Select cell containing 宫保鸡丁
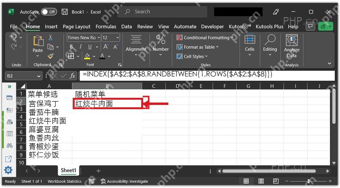 click(x=49, y=103)
